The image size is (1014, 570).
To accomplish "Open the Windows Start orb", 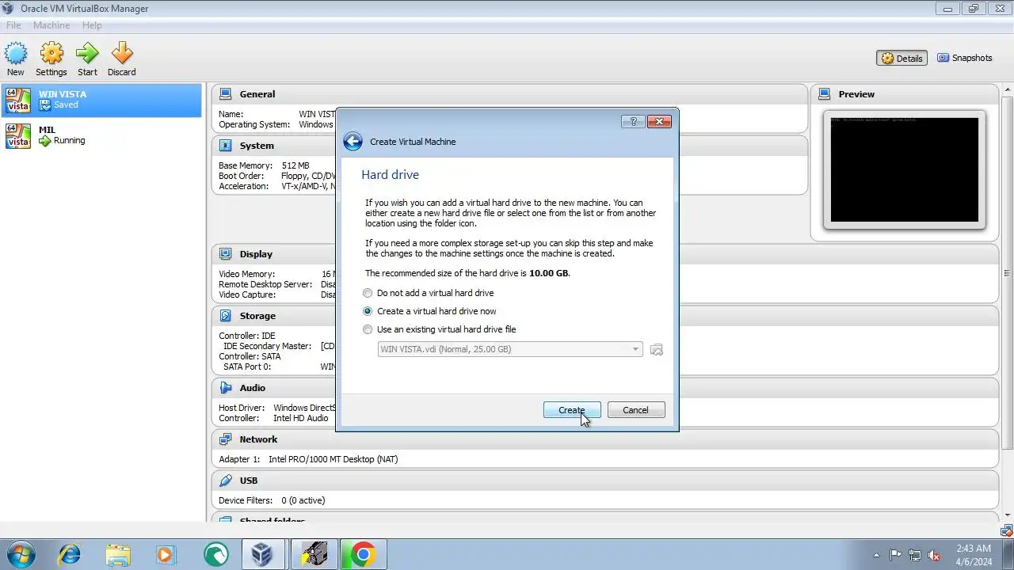I will 20,554.
